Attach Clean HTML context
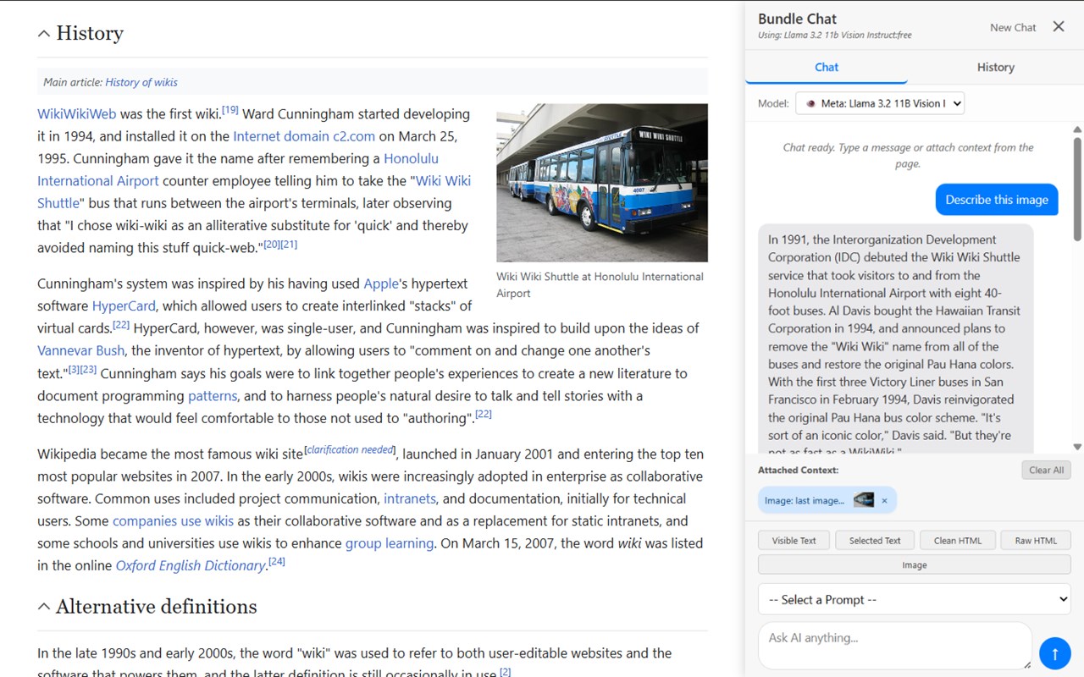The width and height of the screenshot is (1084, 677). click(x=957, y=540)
